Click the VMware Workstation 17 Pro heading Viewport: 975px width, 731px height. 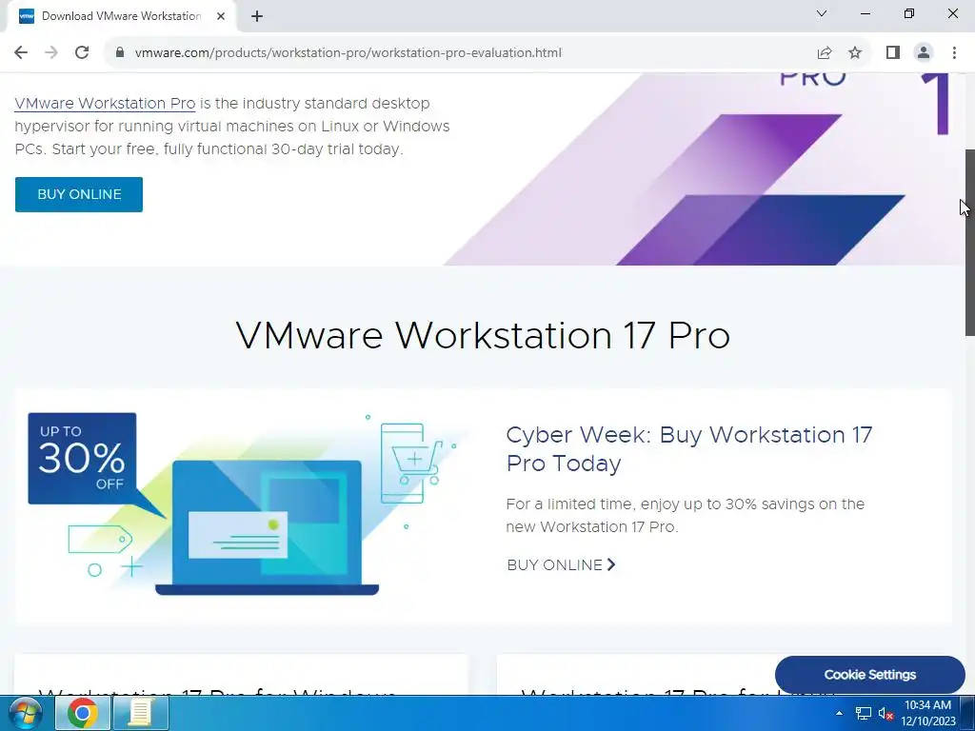tap(483, 335)
